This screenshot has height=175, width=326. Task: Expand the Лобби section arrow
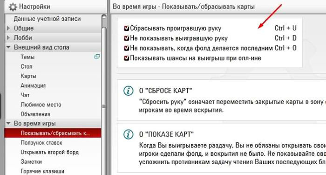point(8,38)
